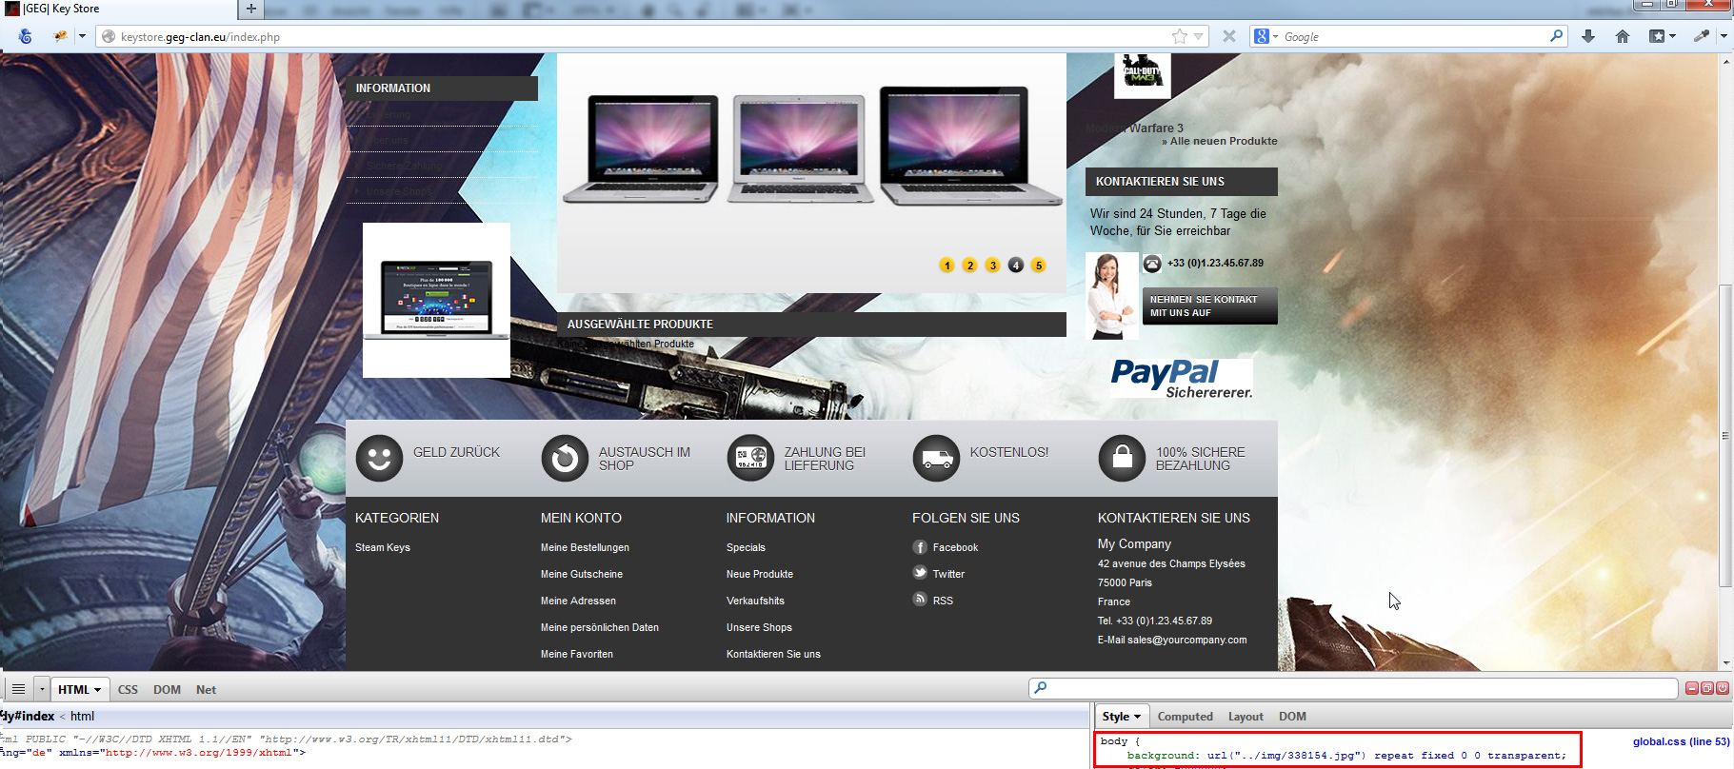Open the Computed side panel tab
Screen dimensions: 1734x769
[x=1185, y=717]
